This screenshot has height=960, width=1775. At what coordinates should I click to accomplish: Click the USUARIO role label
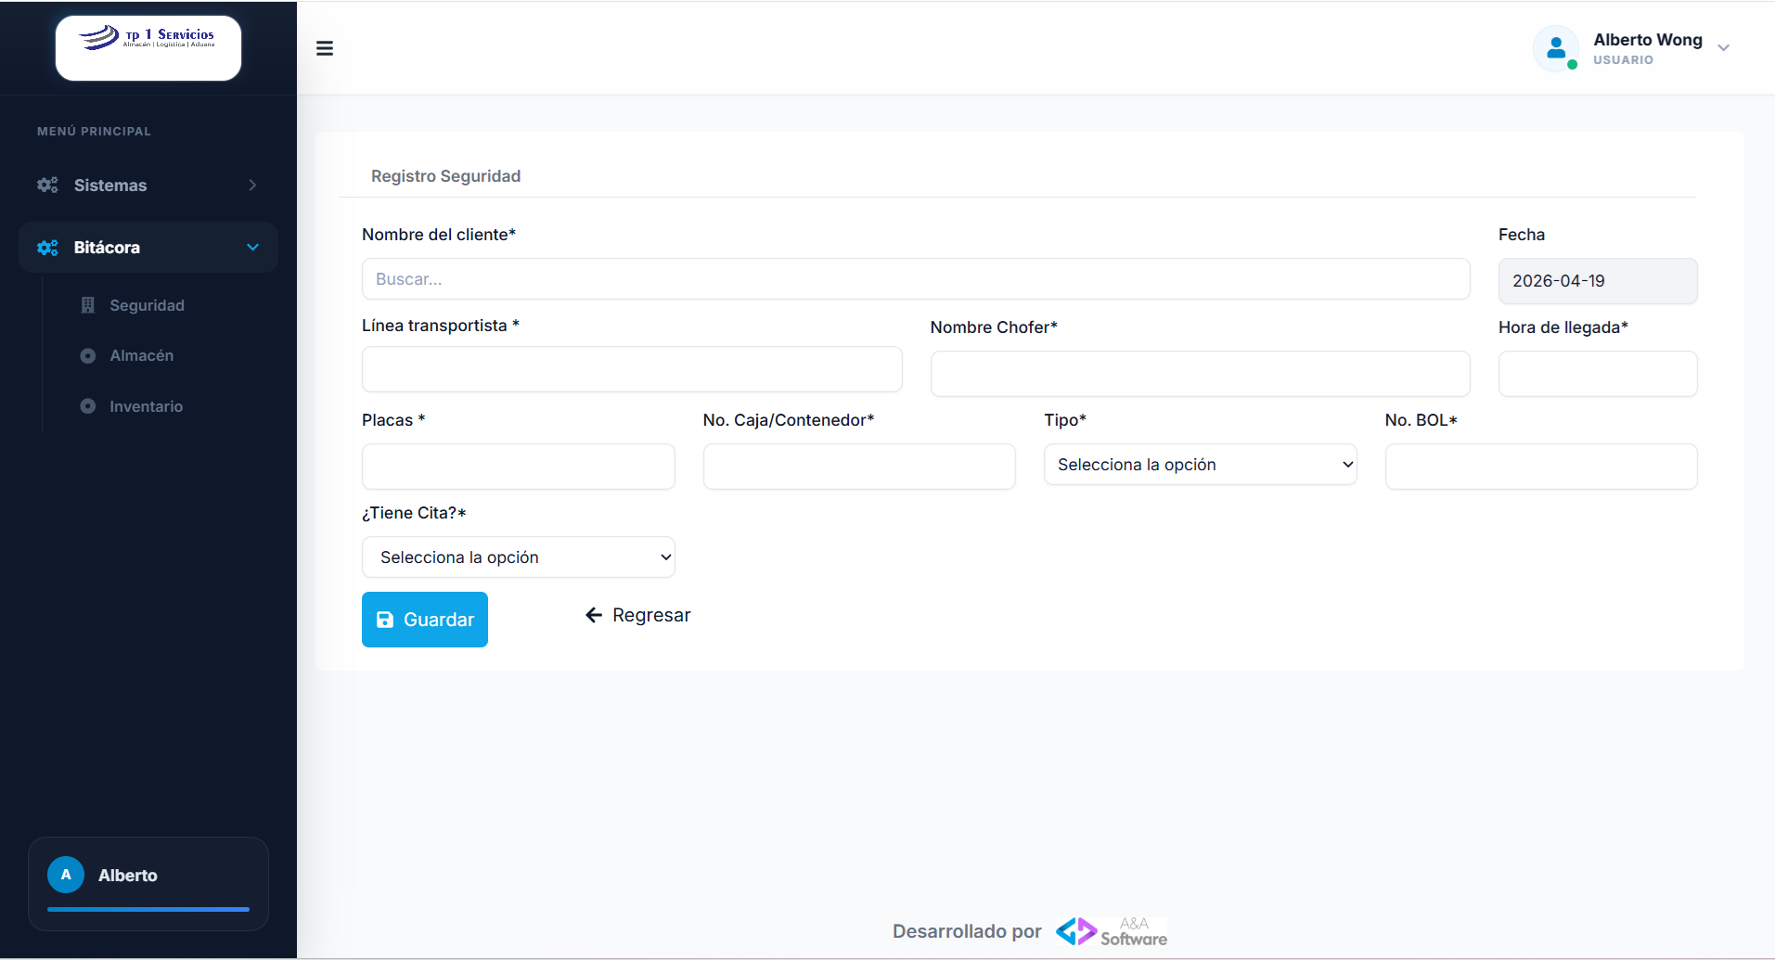[1623, 60]
